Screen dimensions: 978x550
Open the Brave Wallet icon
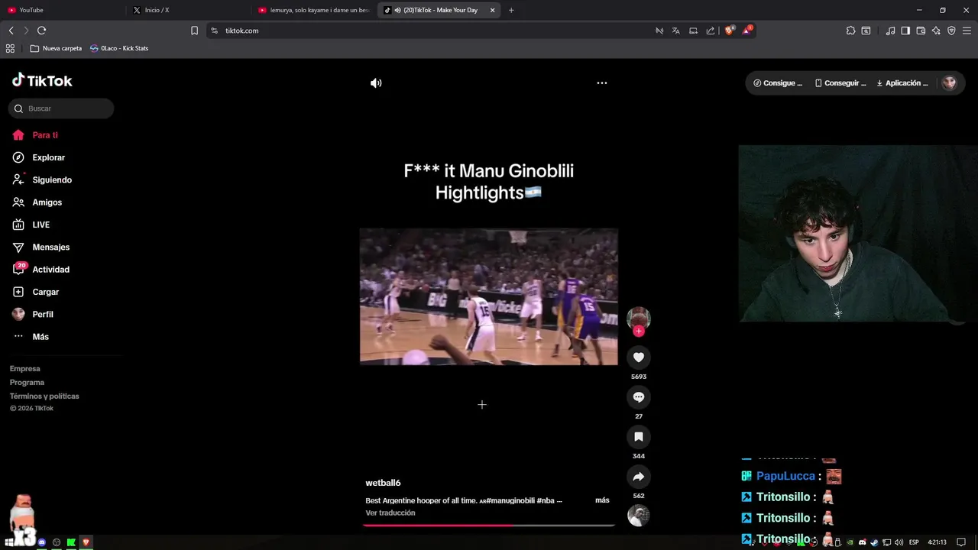tap(921, 31)
